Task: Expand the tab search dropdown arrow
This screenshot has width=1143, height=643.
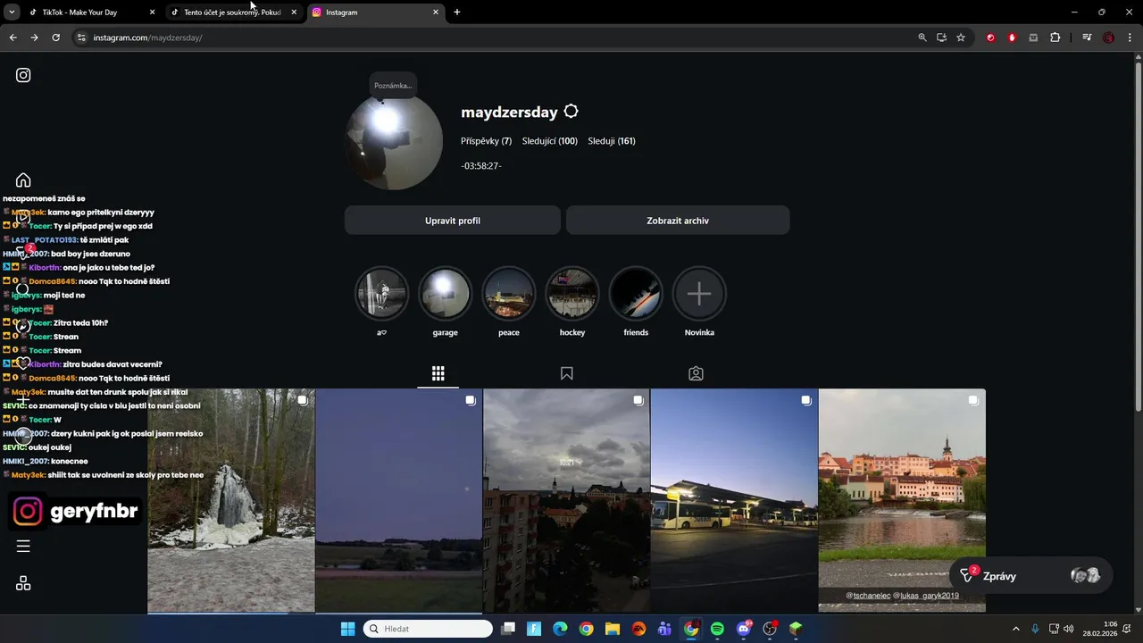Action: (x=12, y=13)
